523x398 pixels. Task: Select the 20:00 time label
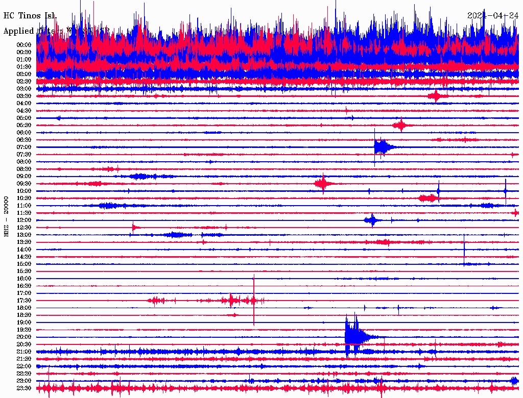[24, 337]
